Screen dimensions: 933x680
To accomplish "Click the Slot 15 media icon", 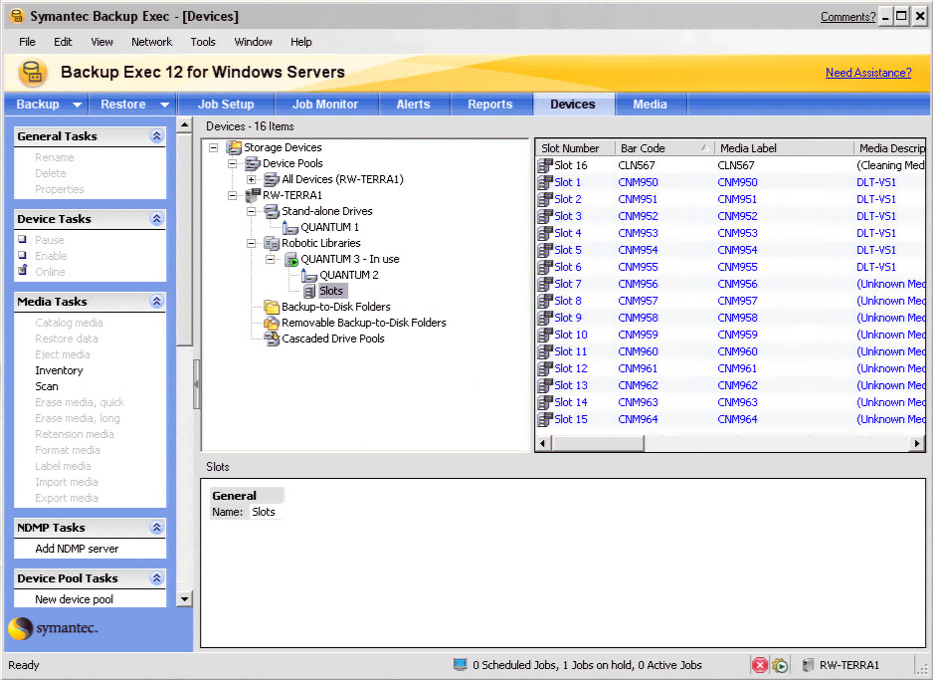I will [545, 419].
